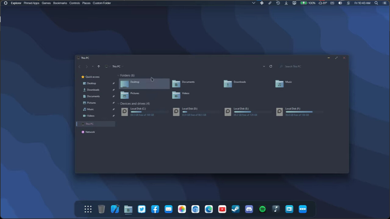Open the Documents folder in the Folders section
The image size is (390, 219).
click(196, 84)
